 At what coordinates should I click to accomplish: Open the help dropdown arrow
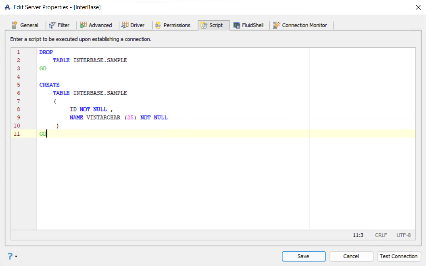[16, 256]
